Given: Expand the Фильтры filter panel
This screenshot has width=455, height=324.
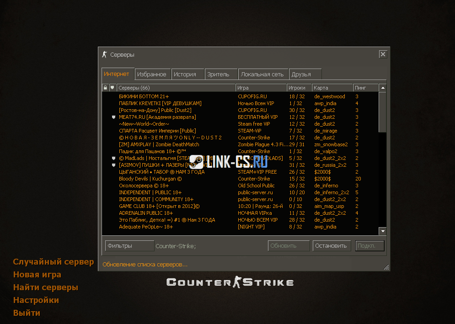Looking at the screenshot, I should coord(129,246).
